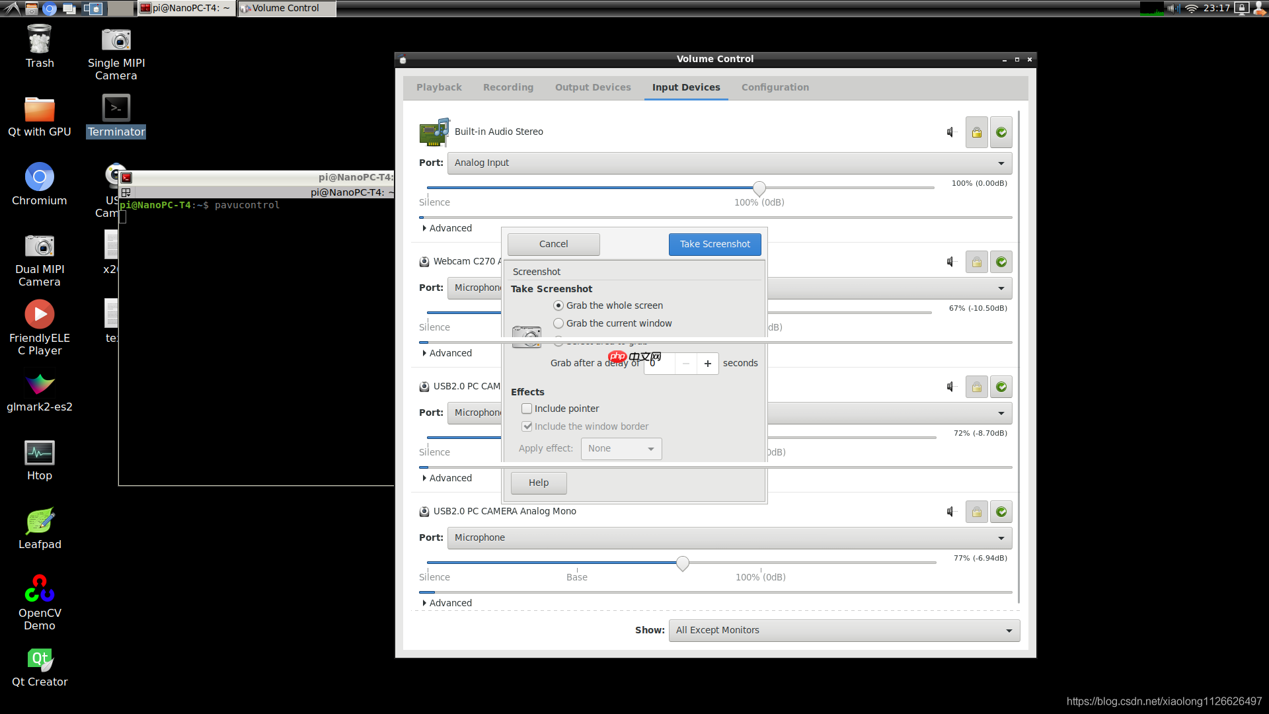Viewport: 1269px width, 714px height.
Task: Enable the Include pointer checkbox
Action: (x=527, y=409)
